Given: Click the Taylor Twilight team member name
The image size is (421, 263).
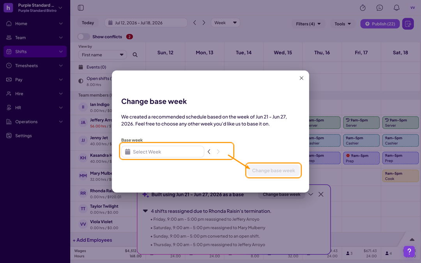Looking at the screenshot, I should click(104, 206).
